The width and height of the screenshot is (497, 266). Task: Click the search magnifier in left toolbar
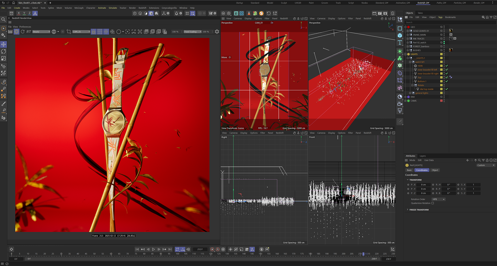coord(3,19)
